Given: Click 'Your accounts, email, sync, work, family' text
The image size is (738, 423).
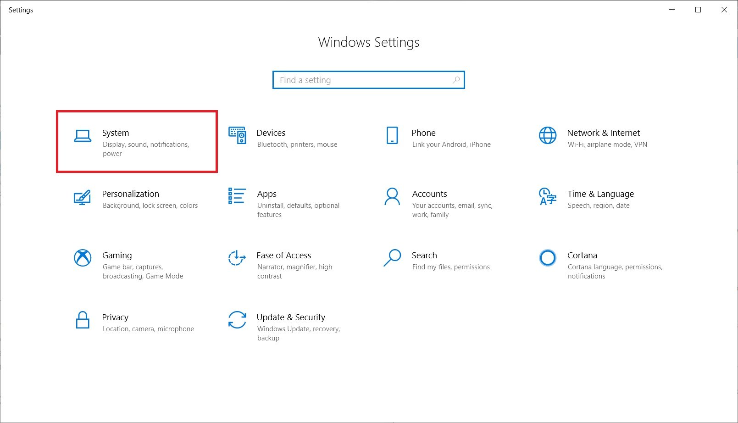Looking at the screenshot, I should click(x=452, y=210).
